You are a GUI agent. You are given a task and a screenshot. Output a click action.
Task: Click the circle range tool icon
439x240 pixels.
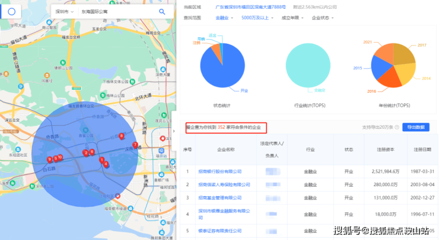11,11
